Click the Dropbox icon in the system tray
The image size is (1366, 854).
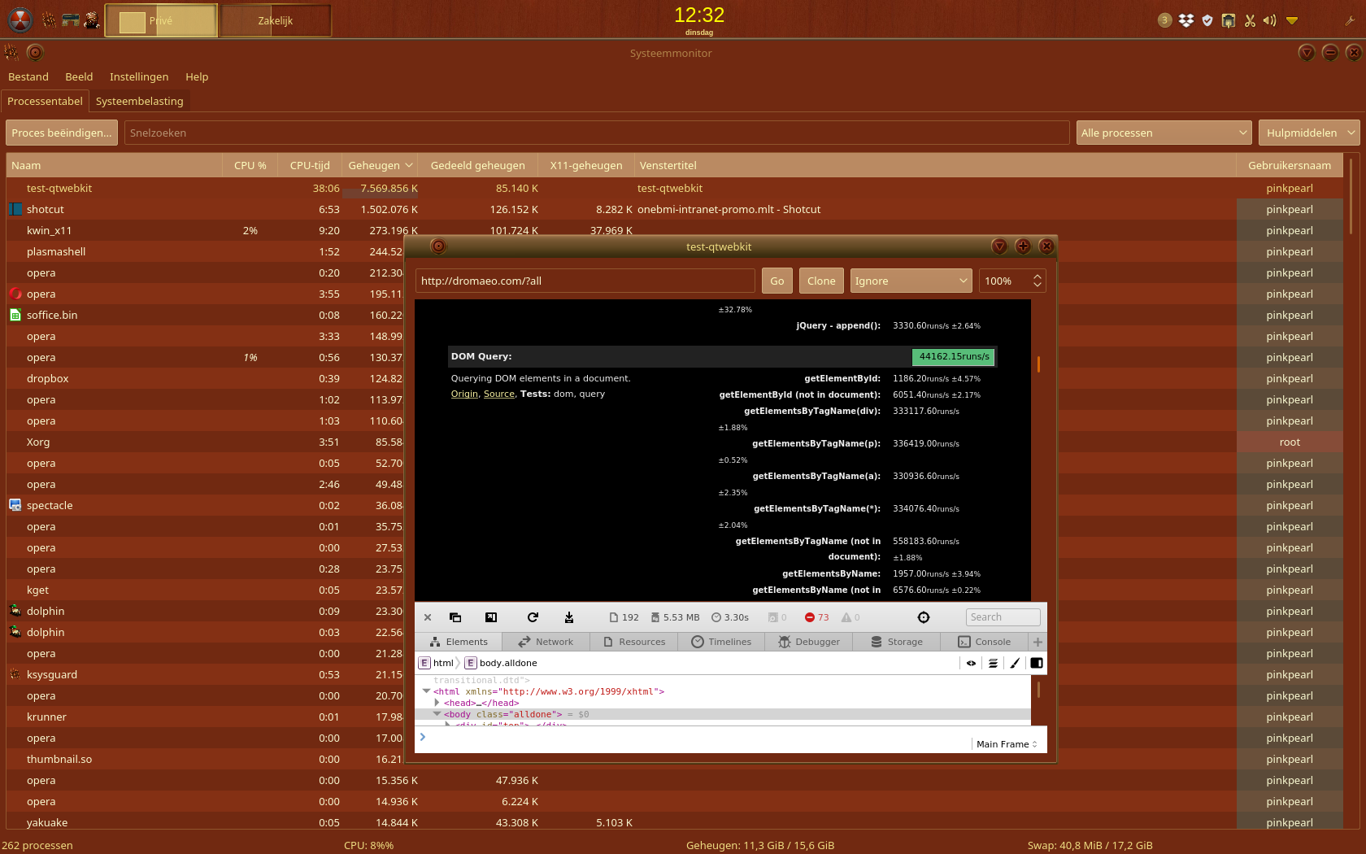[1185, 20]
